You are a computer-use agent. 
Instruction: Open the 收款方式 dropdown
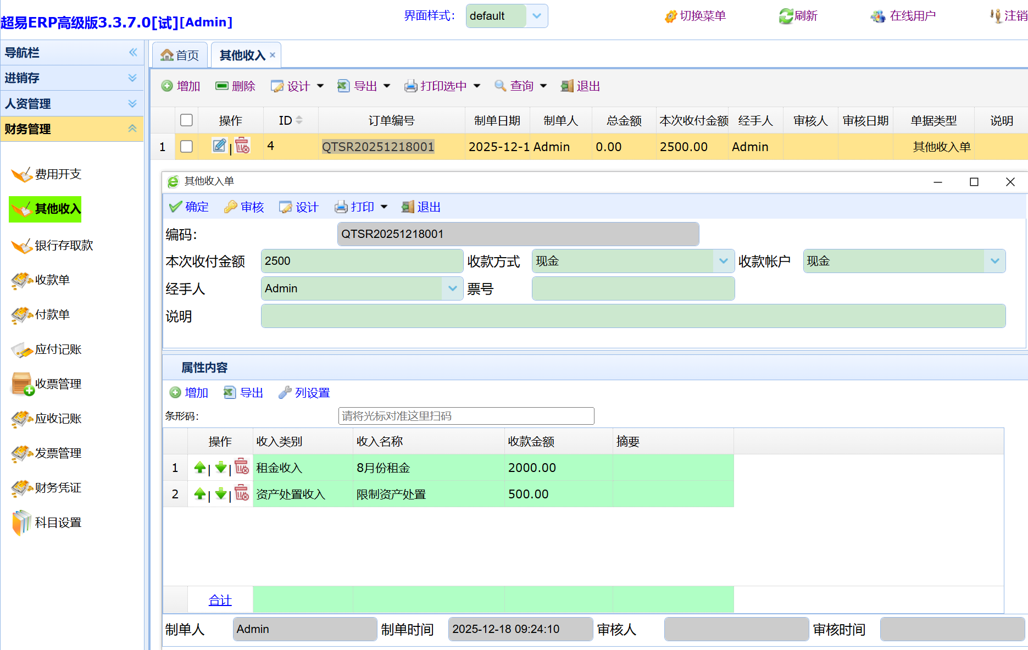(723, 261)
